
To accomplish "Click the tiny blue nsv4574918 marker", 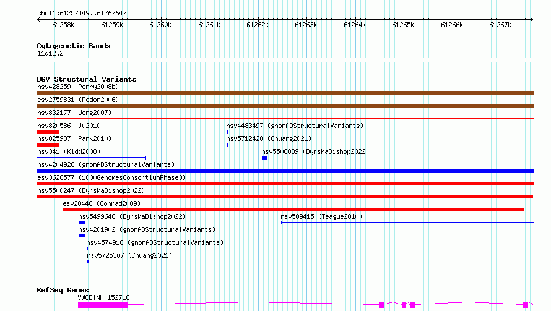I will [x=87, y=249].
